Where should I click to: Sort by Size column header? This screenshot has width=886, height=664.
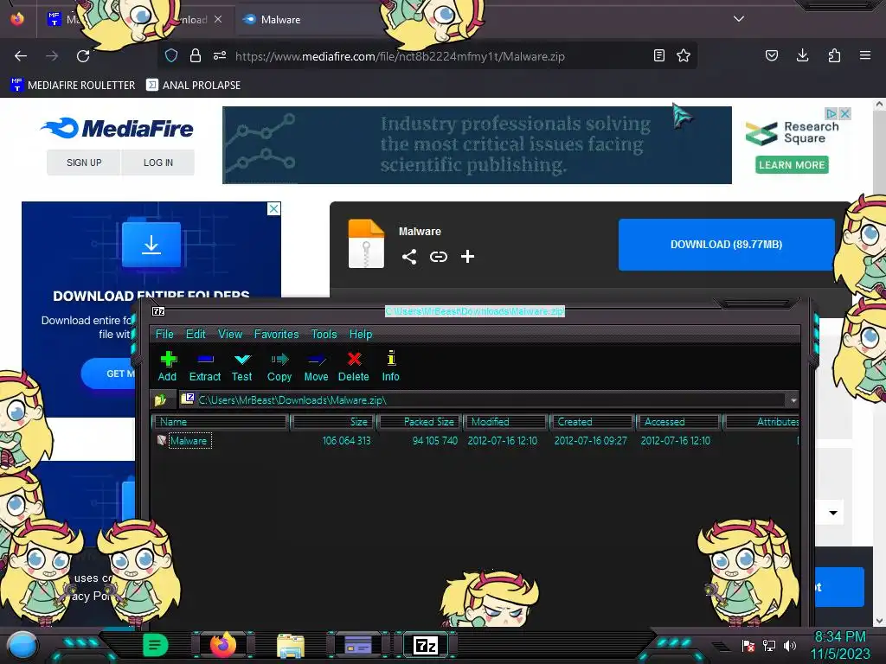tap(333, 422)
